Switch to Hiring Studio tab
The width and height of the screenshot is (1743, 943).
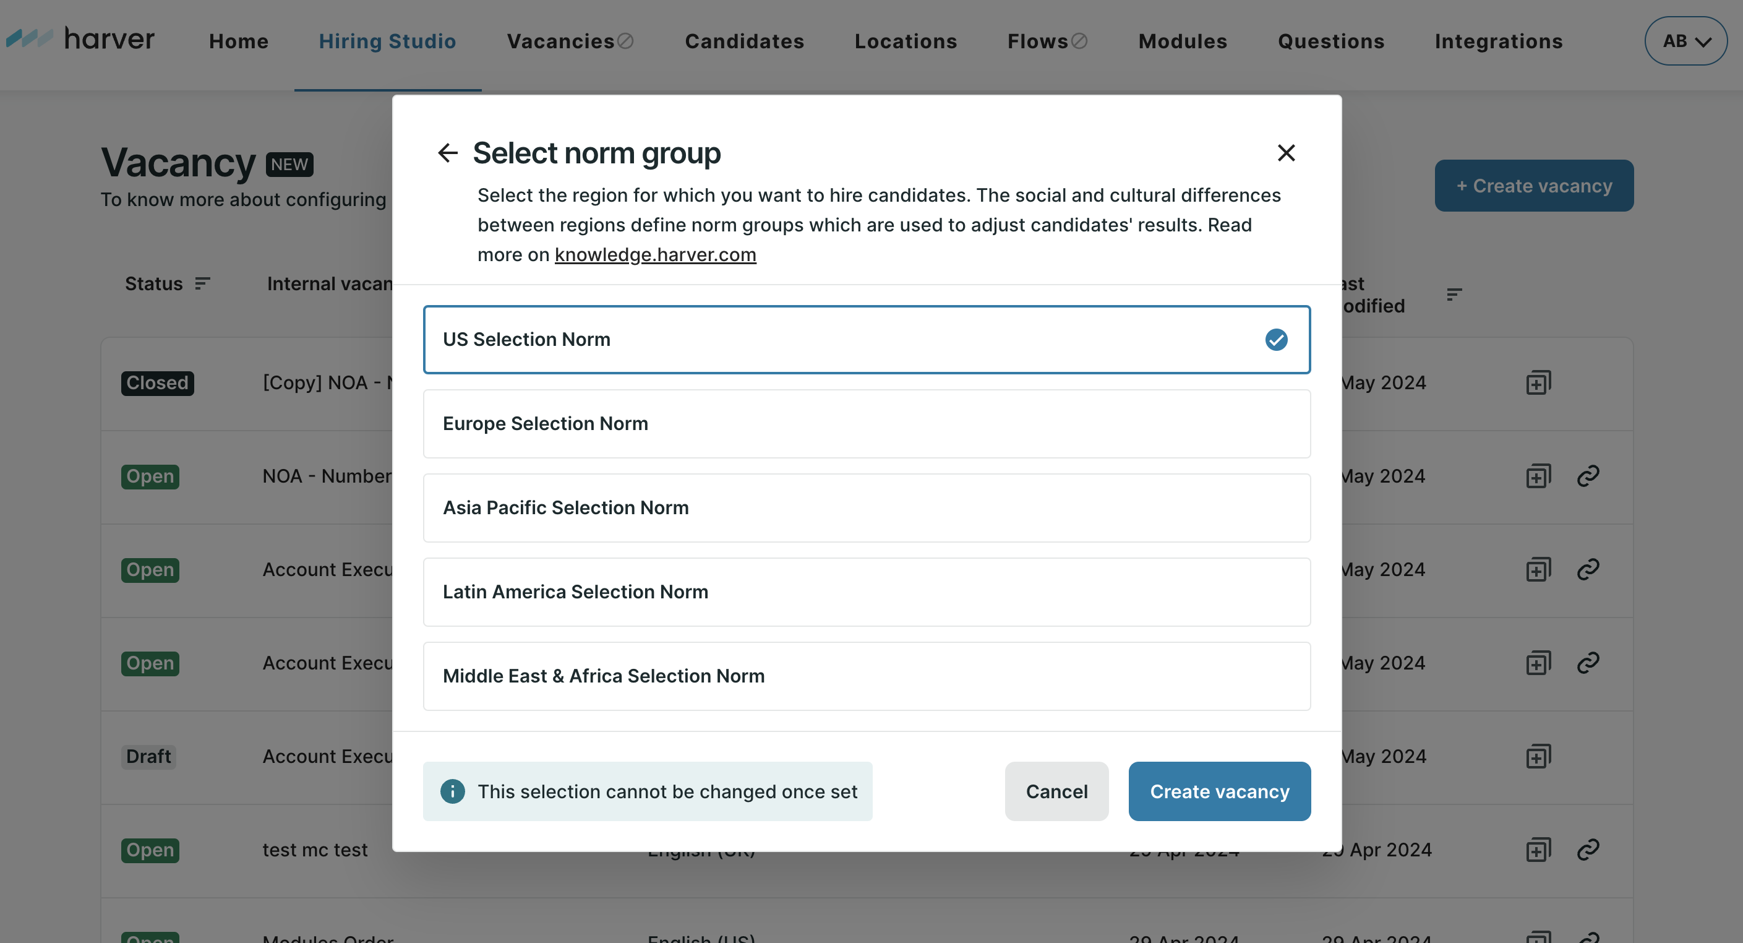pyautogui.click(x=387, y=41)
